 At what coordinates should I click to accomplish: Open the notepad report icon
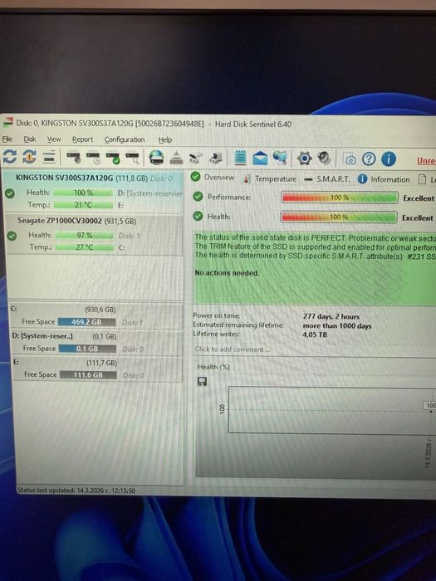(240, 159)
